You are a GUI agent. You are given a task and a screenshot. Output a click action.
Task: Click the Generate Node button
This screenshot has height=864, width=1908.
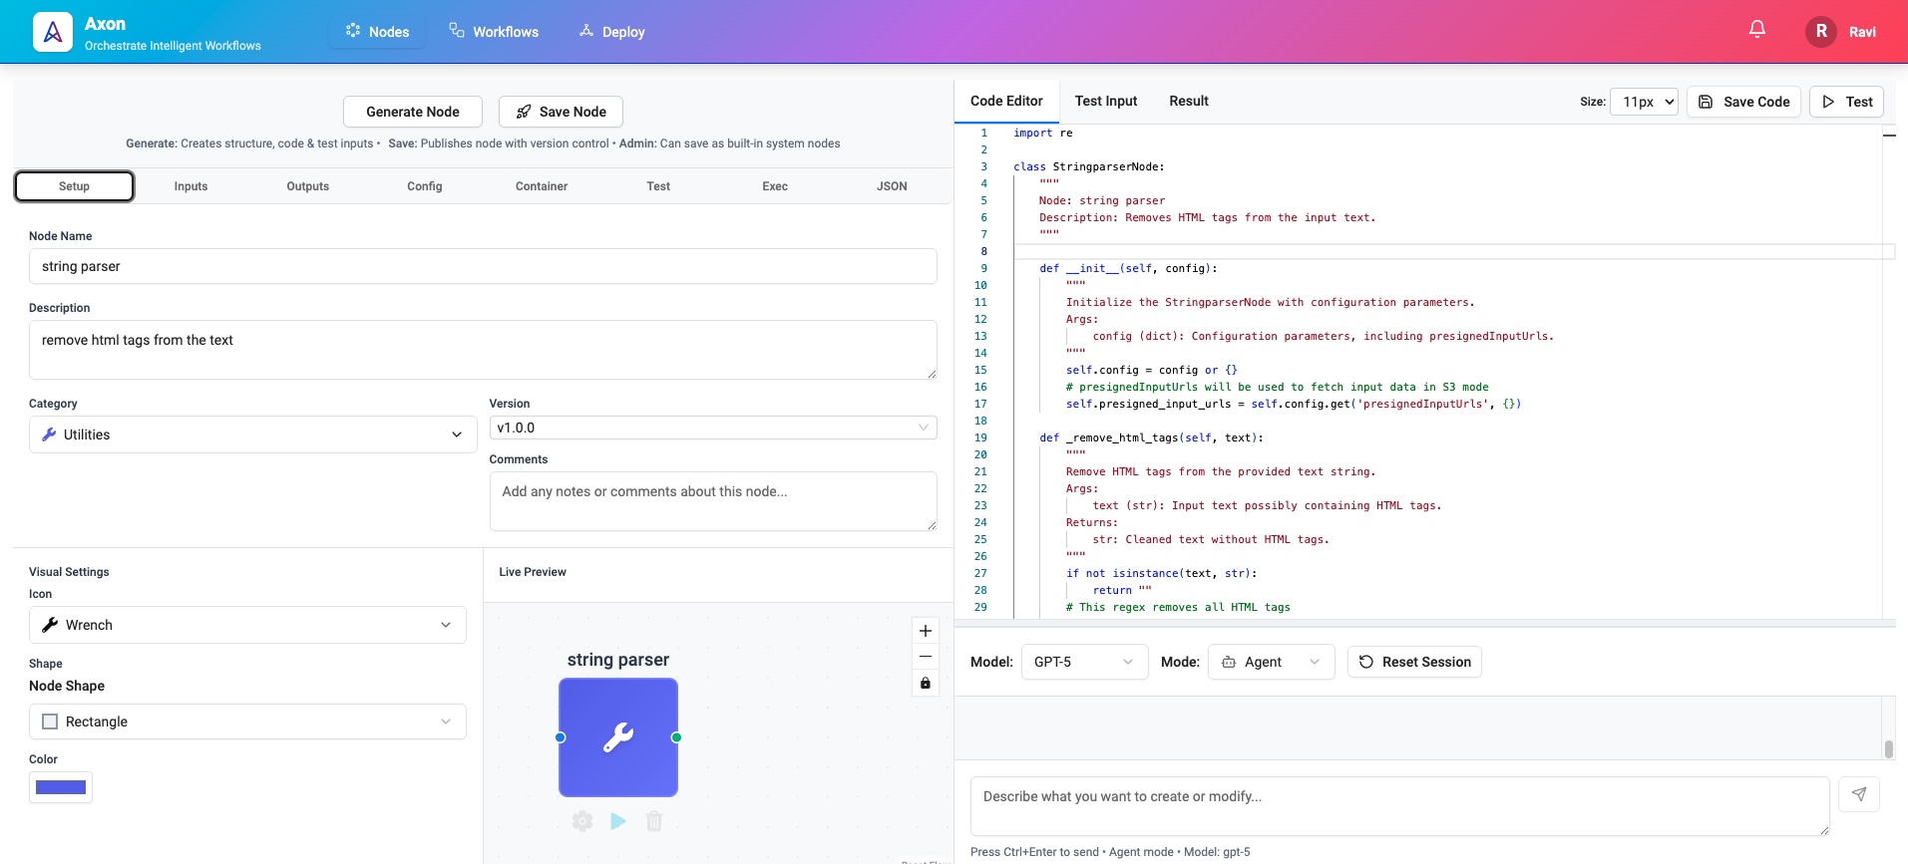(413, 112)
